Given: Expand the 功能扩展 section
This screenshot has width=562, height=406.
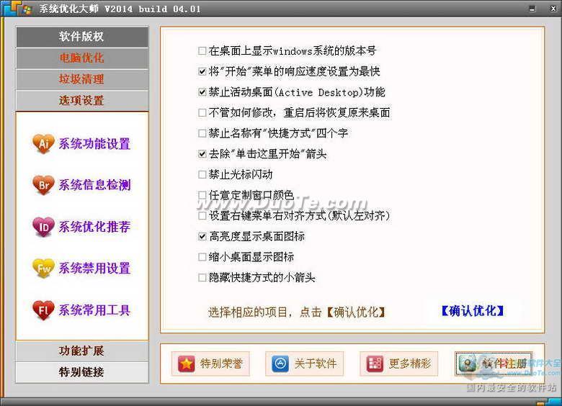Looking at the screenshot, I should (81, 351).
